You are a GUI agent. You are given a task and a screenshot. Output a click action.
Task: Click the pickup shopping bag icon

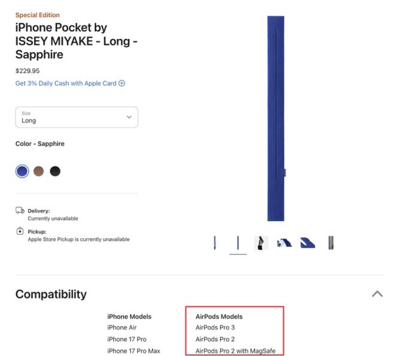20,231
